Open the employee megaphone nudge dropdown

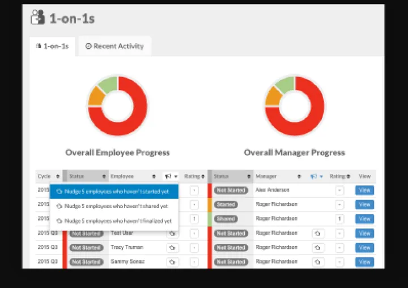pos(171,176)
